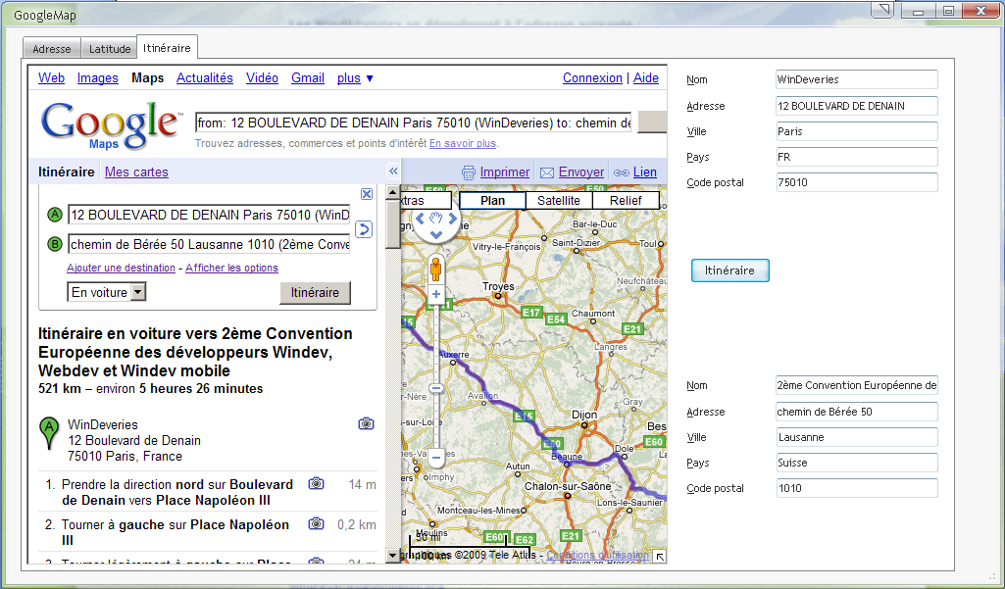Open the overview map with the corner arrow icon
The height and width of the screenshot is (589, 1005).
point(660,557)
